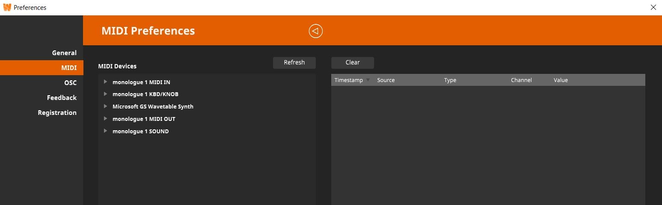Close the Preferences window

point(653,7)
